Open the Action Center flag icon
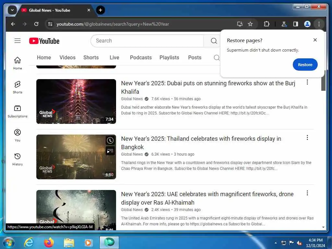This screenshot has height=249, width=332. 291,243
